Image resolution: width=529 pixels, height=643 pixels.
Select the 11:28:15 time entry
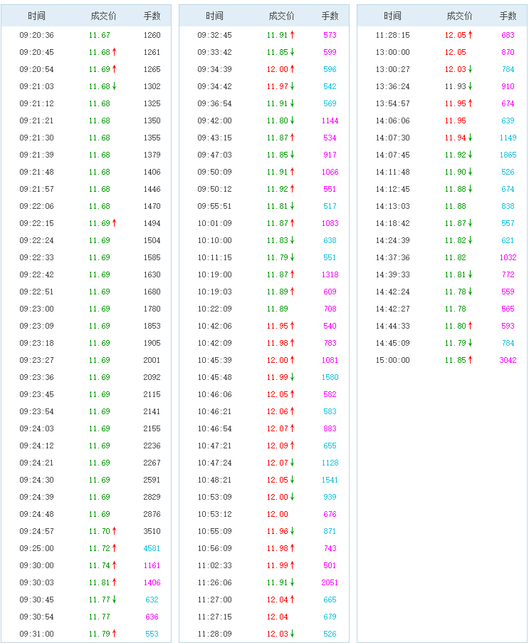[x=392, y=35]
